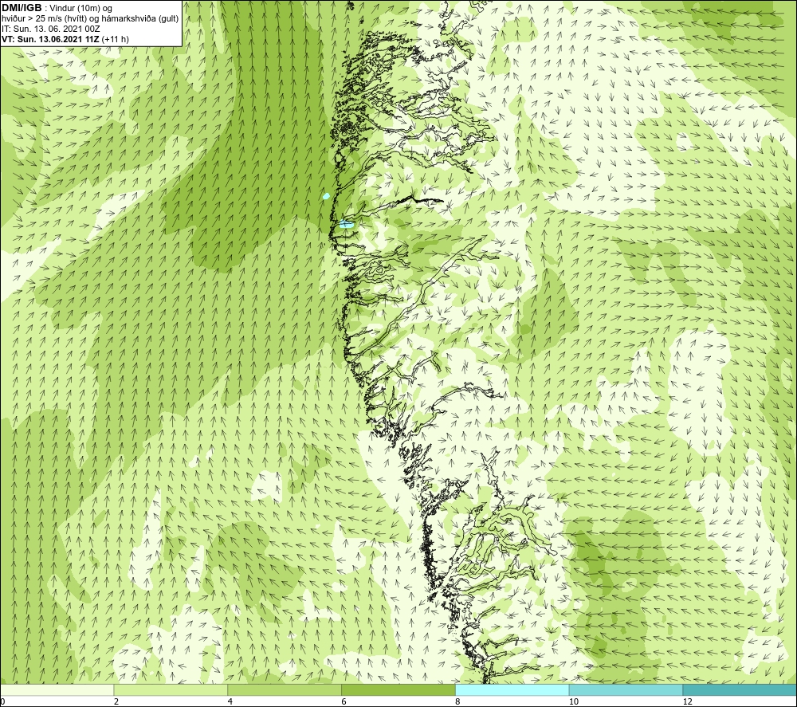Click the small oval light-blue wind patch offshore

click(x=326, y=196)
